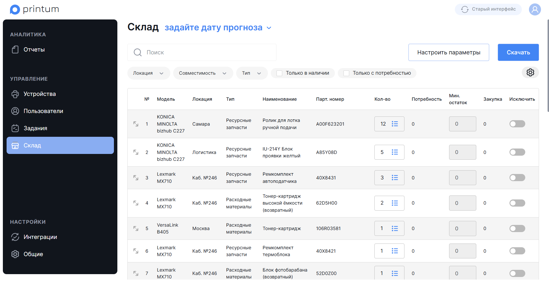Screen dimensions: 549x281
Task: Expand row 7 details arrow icon
Action: [x=136, y=273]
